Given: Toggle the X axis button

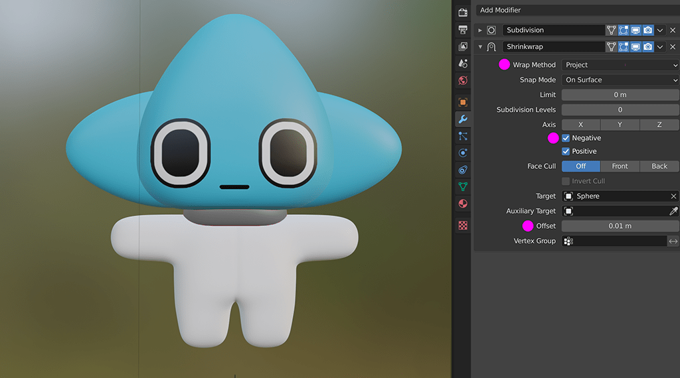Looking at the screenshot, I should (x=580, y=125).
